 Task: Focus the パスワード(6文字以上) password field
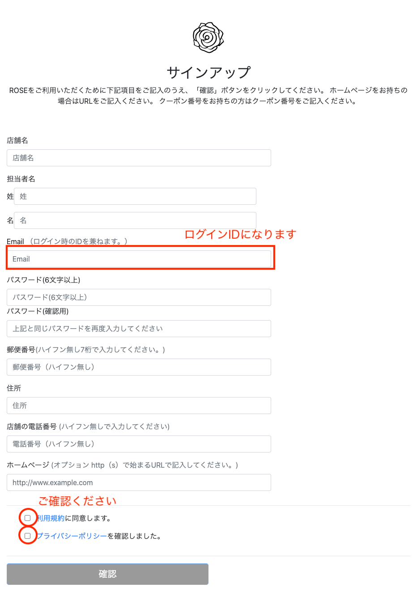point(139,297)
